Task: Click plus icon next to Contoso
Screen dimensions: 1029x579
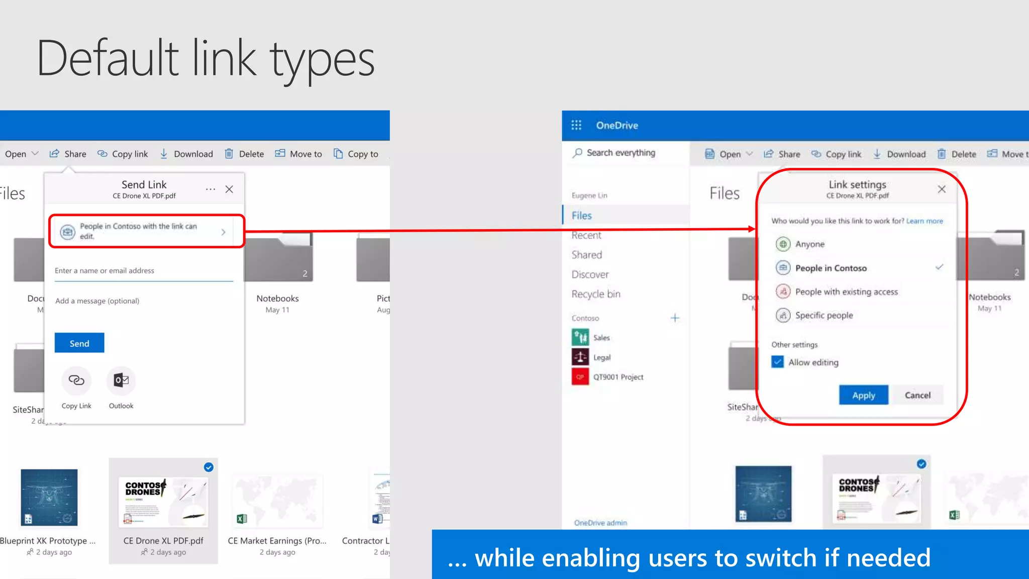Action: click(x=675, y=318)
